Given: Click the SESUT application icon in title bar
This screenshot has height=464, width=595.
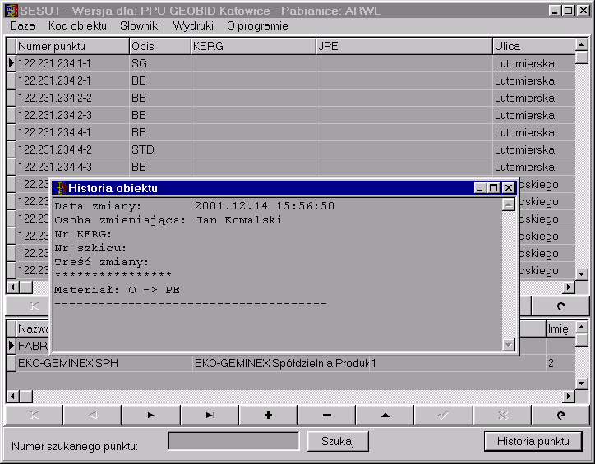Looking at the screenshot, I should pos(12,11).
